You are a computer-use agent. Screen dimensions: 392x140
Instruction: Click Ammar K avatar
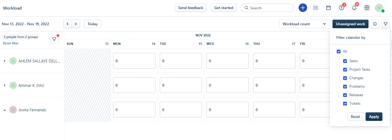[x=13, y=85]
